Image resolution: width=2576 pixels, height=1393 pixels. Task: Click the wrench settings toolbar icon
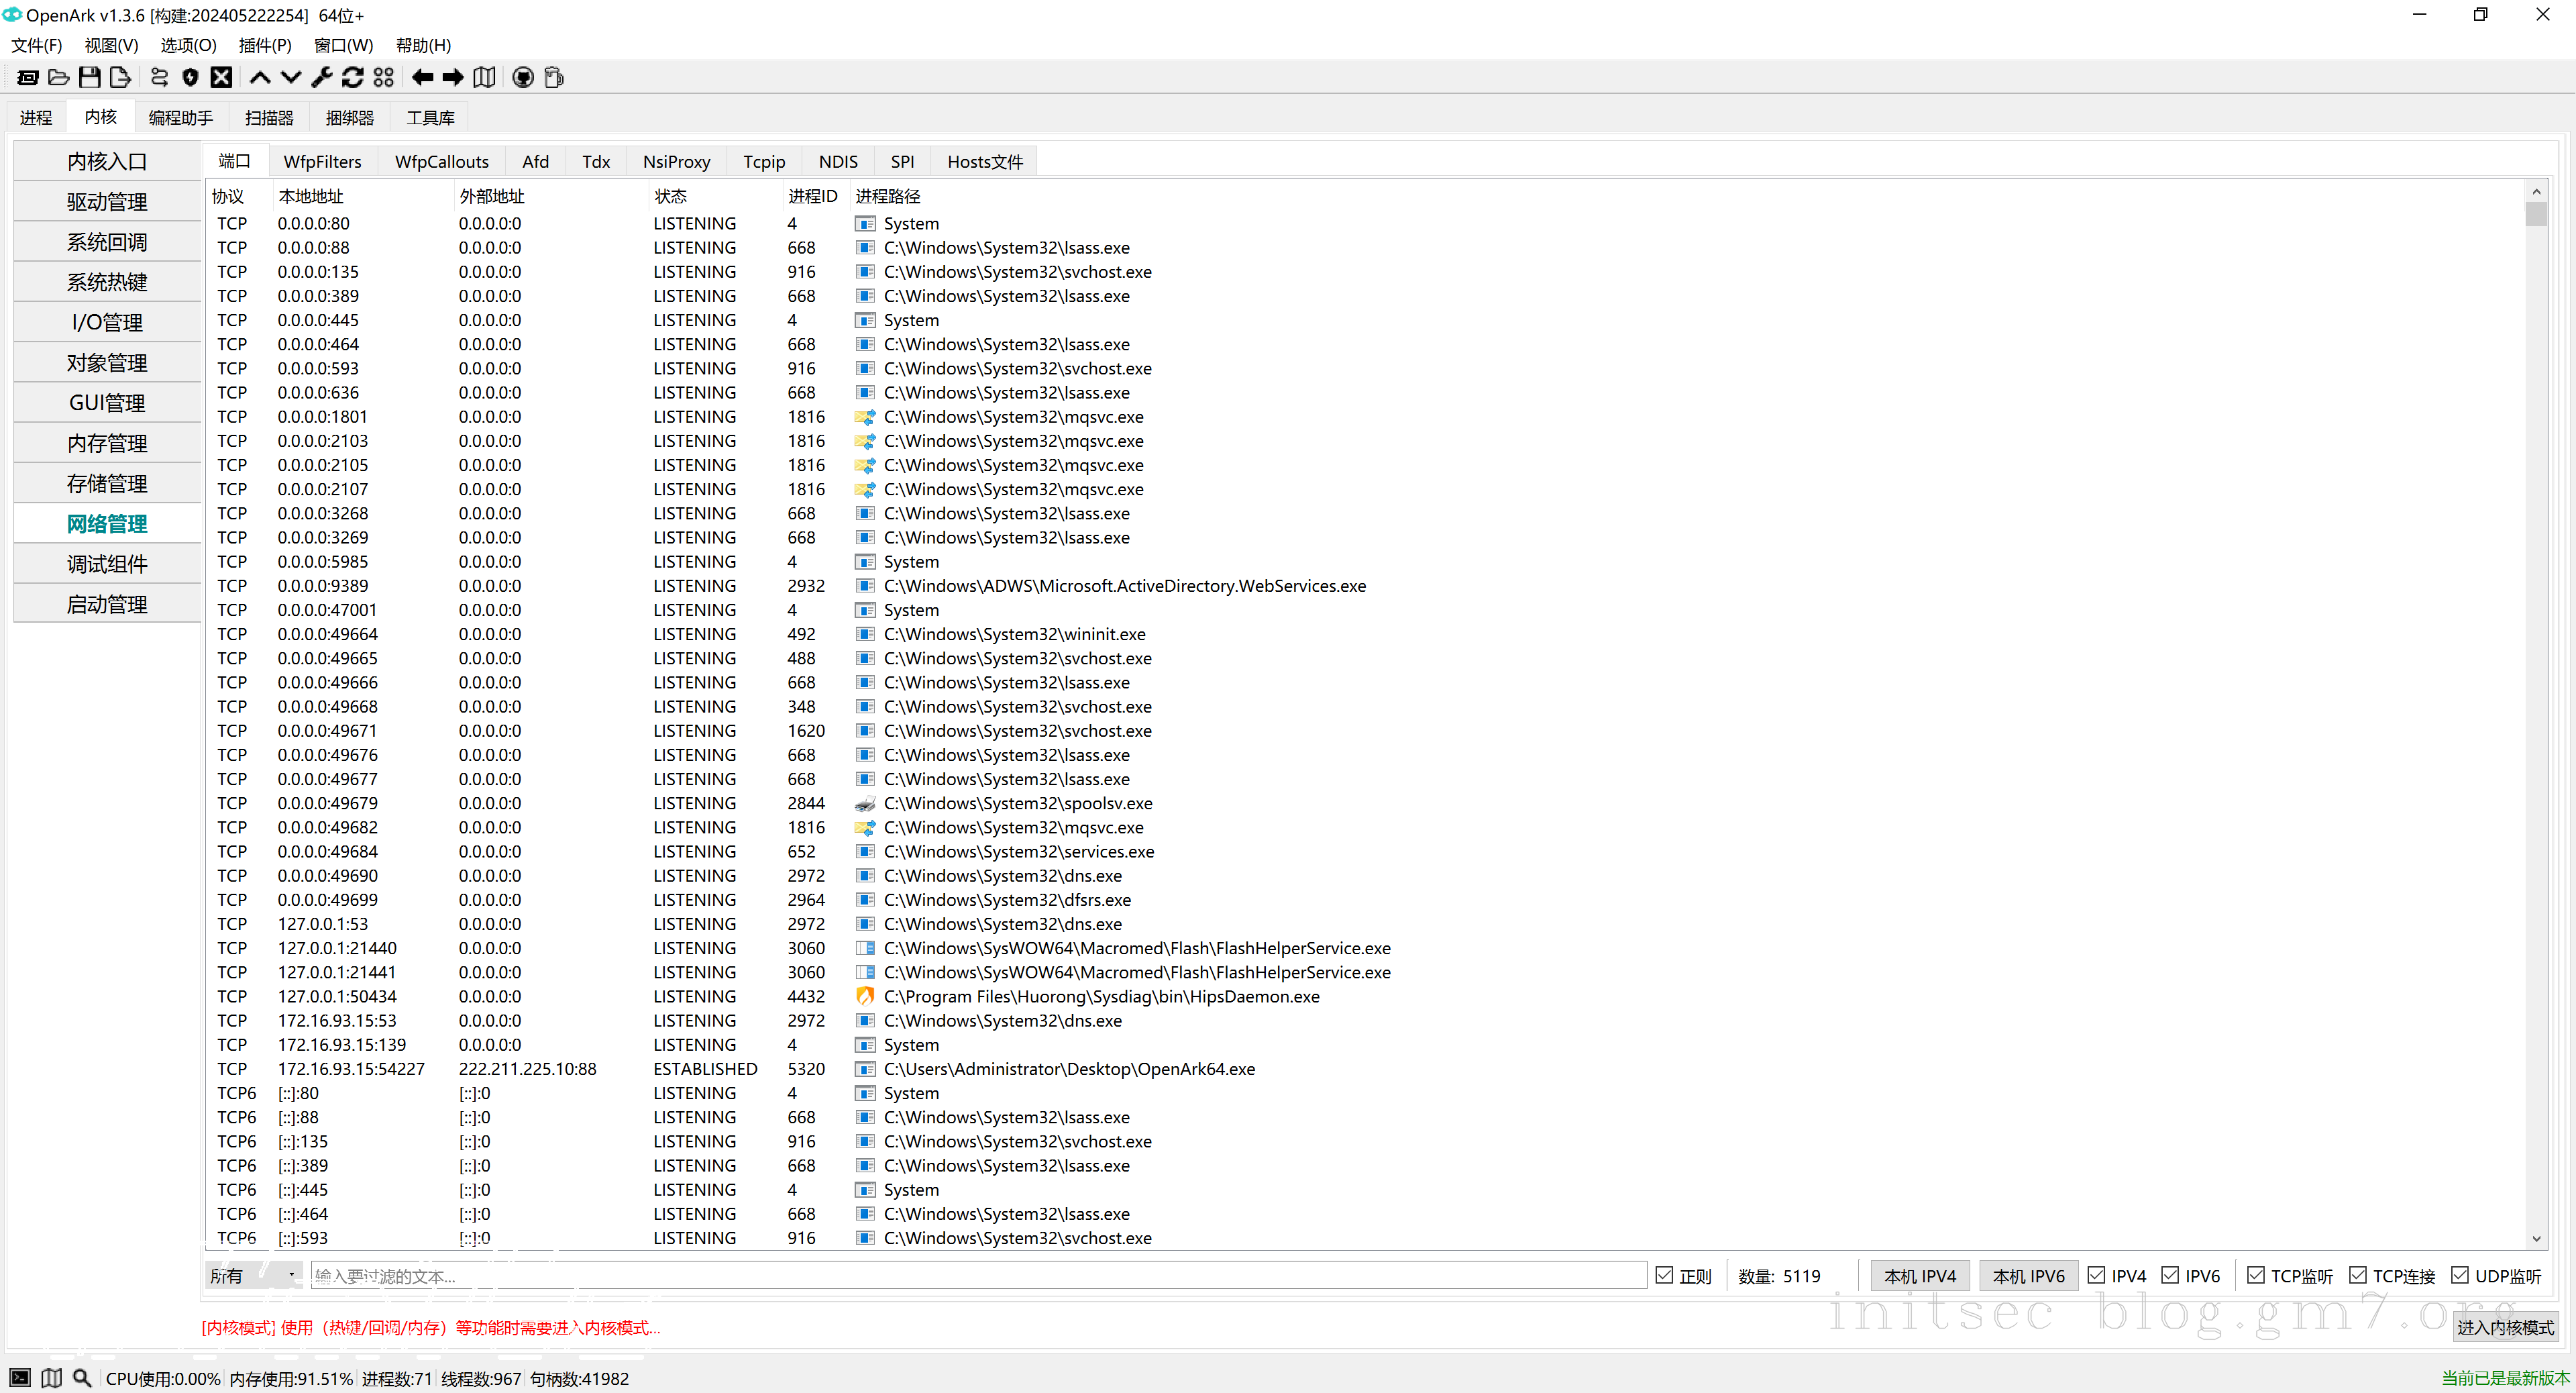322,77
